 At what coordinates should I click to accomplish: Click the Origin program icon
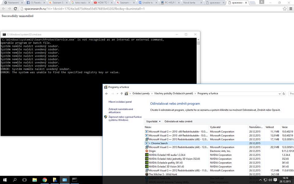[x=147, y=151]
